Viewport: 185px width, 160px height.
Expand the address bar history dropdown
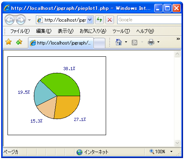pos(90,20)
